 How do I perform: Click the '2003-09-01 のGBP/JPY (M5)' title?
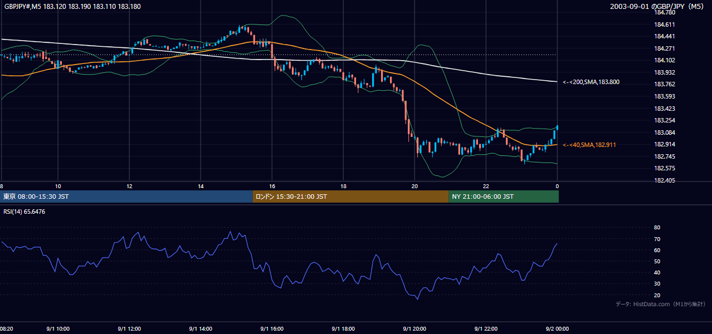click(x=657, y=7)
